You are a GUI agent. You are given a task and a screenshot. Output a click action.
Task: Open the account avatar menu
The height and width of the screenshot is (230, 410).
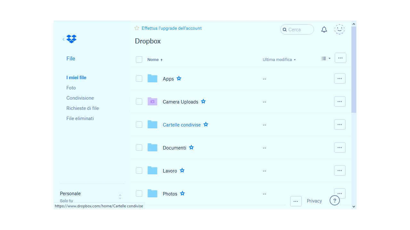coord(340,29)
